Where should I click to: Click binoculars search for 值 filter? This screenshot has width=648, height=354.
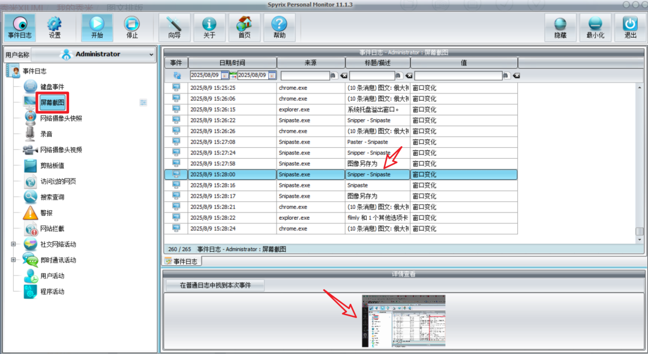coord(505,75)
